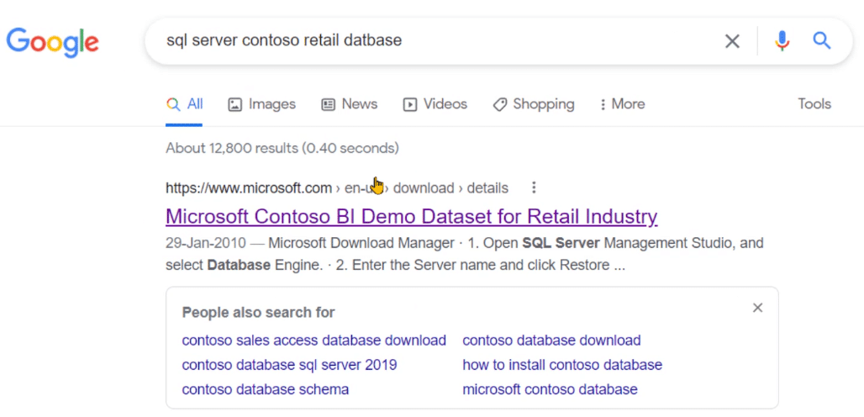Search contoso database sql server 2019
This screenshot has width=864, height=417.
pyautogui.click(x=289, y=365)
